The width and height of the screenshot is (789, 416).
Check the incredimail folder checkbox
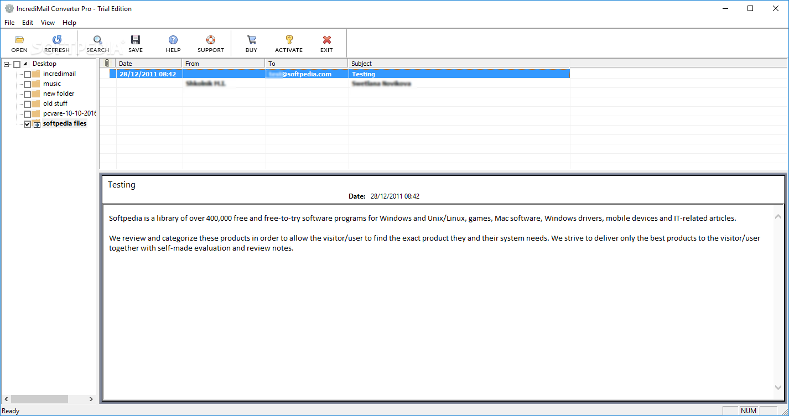point(27,74)
